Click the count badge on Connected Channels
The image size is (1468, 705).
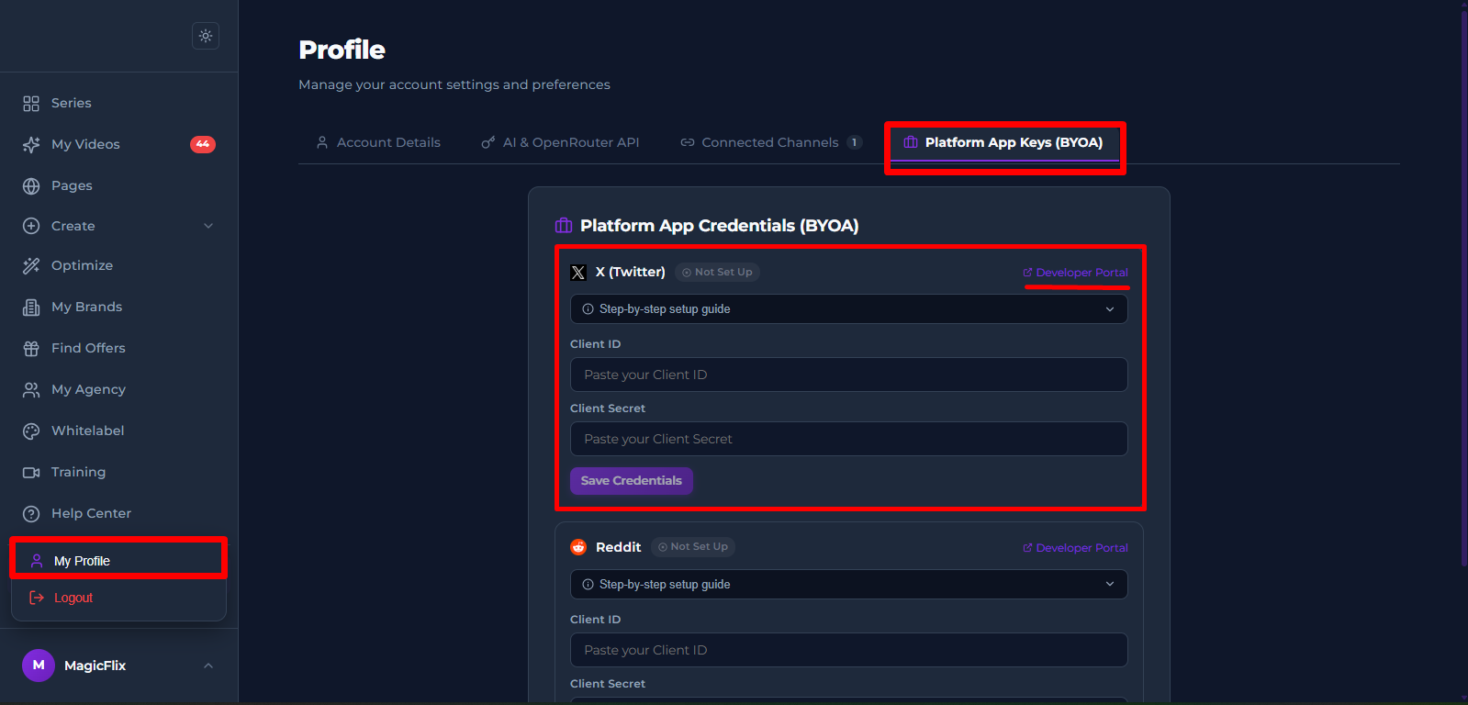click(x=855, y=142)
